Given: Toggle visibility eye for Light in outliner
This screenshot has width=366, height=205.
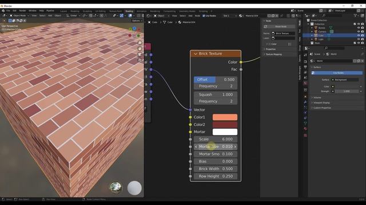Looking at the screenshot, I should pyautogui.click(x=359, y=39).
